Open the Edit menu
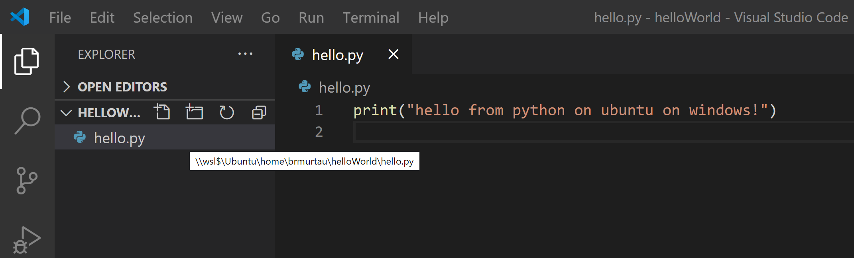The width and height of the screenshot is (854, 258). tap(102, 17)
